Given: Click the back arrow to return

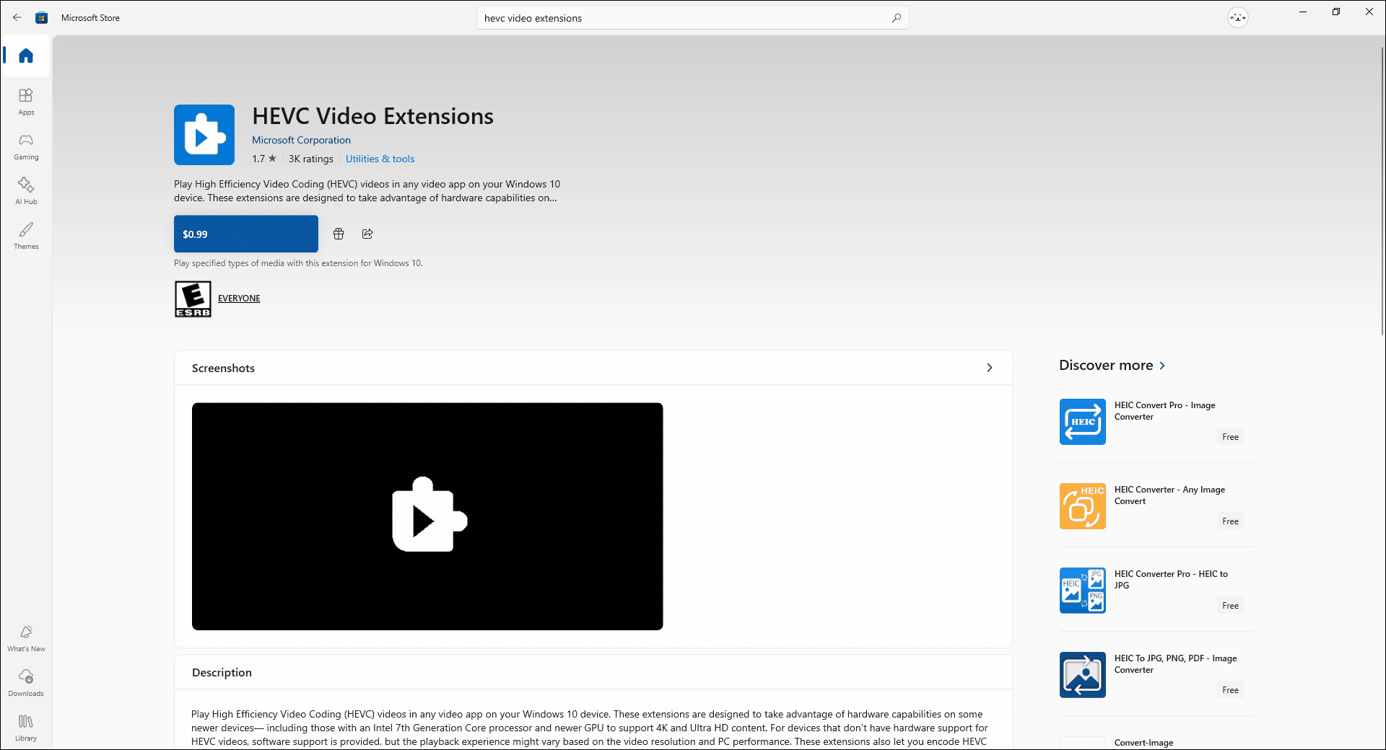Looking at the screenshot, I should (x=17, y=17).
